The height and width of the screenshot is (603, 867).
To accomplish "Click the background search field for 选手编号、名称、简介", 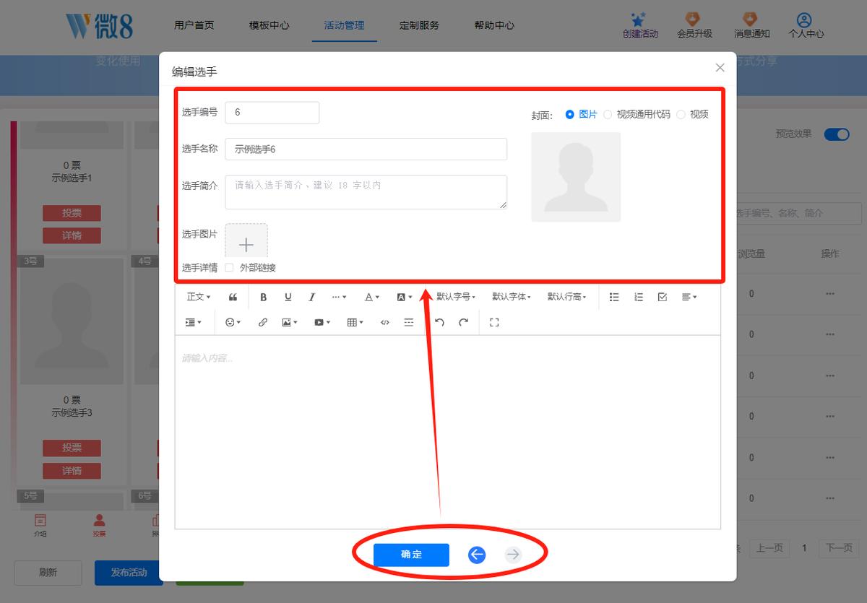I will click(x=798, y=213).
